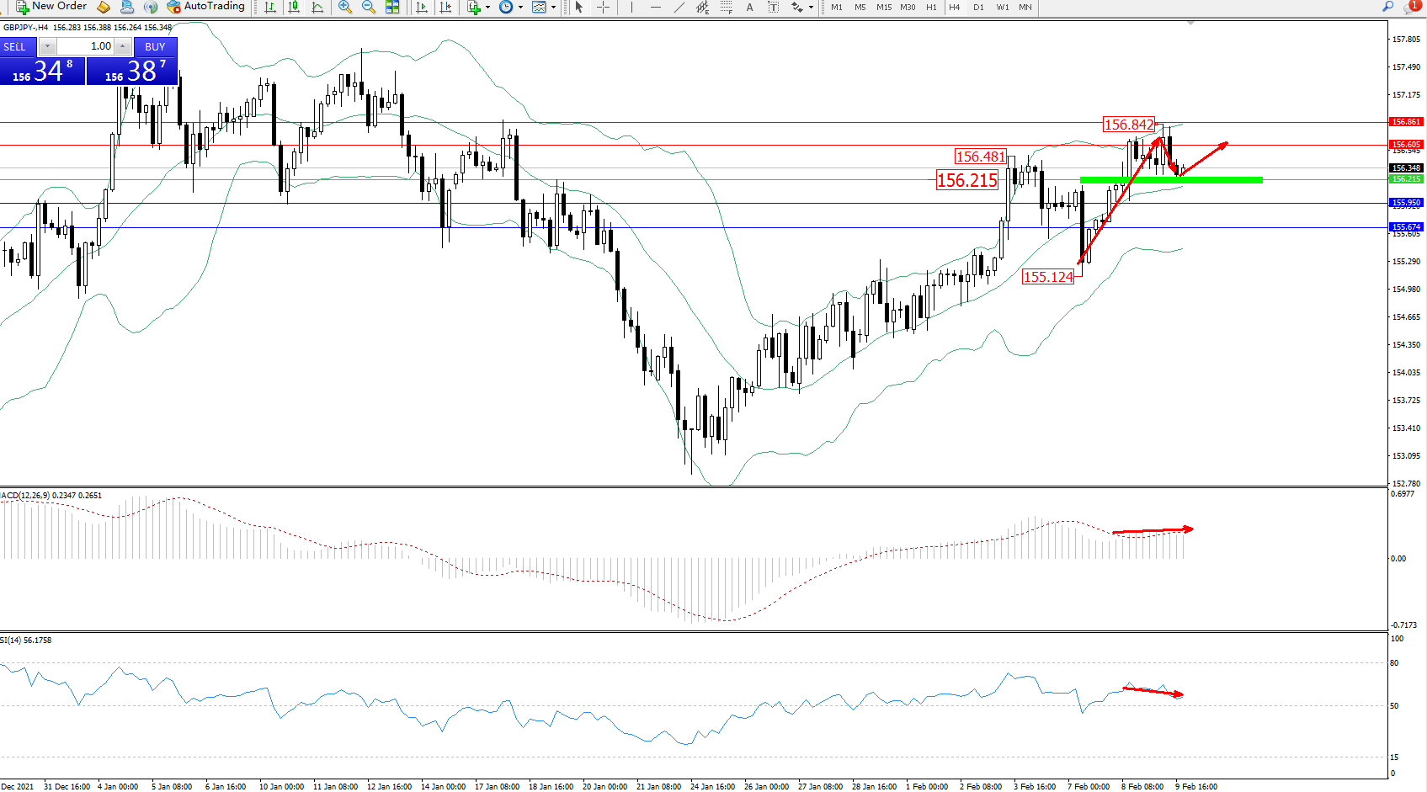Toggle the Chart Shift button

(x=445, y=7)
